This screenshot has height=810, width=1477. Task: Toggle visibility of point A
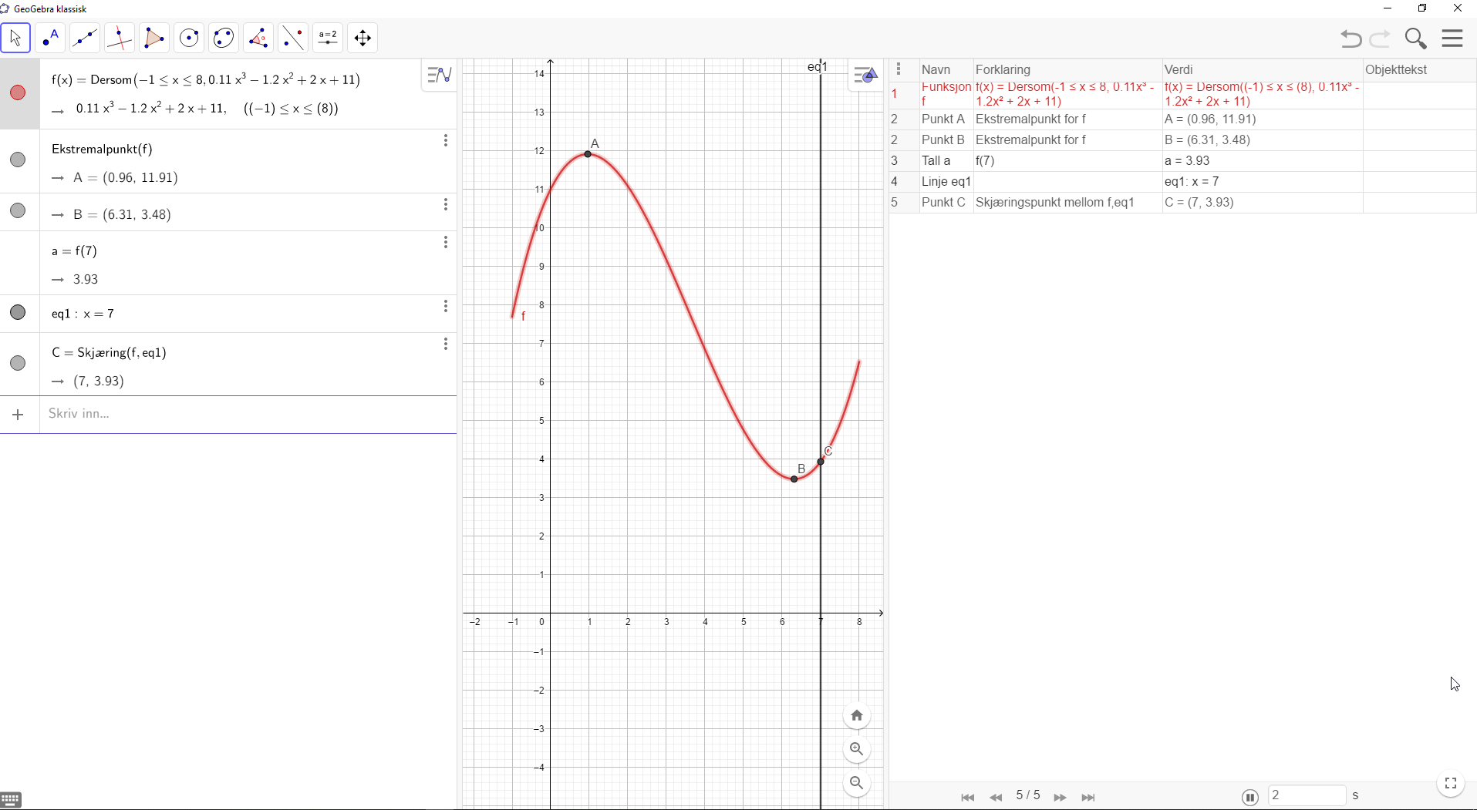(18, 160)
